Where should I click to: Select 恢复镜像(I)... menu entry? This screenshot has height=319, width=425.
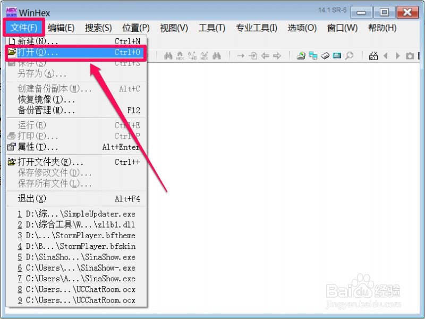(76, 99)
